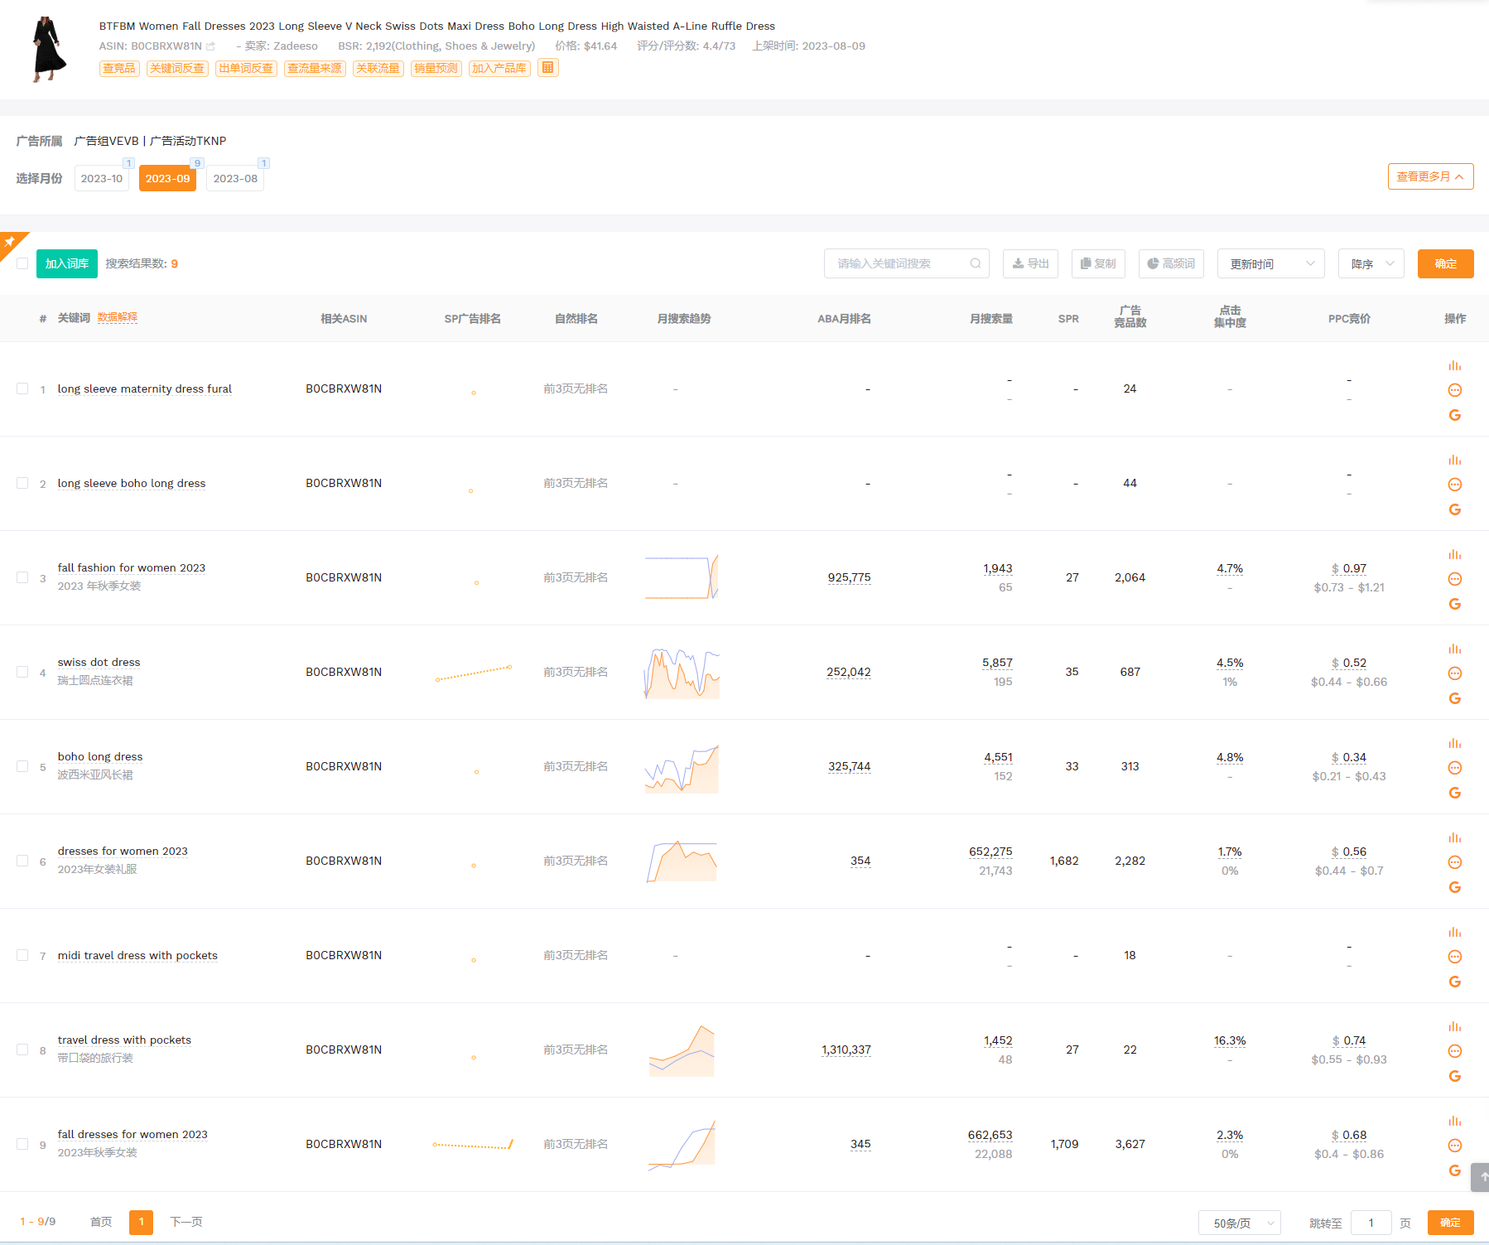Click the calculator icon in product header
Screen dimensions: 1489x1245
(547, 68)
